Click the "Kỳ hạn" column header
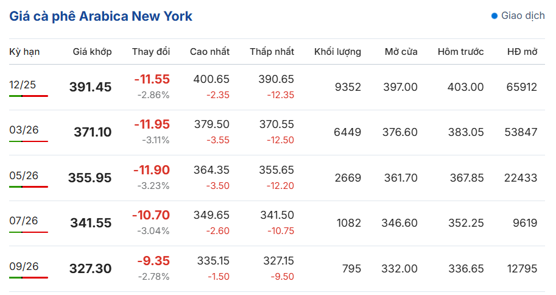This screenshot has height=295, width=556. [x=24, y=52]
